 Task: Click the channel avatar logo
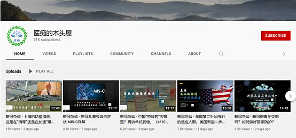[17, 36]
